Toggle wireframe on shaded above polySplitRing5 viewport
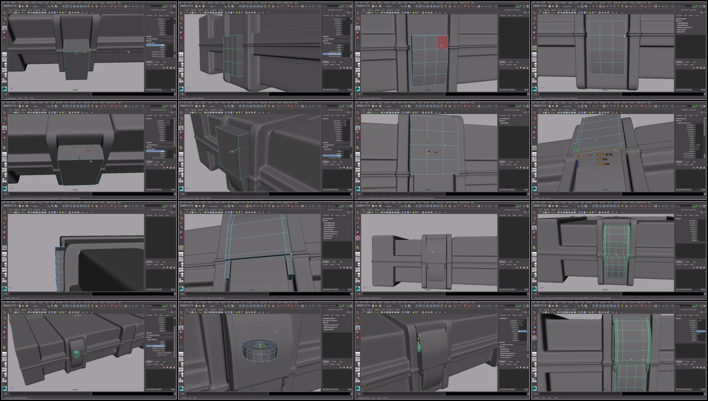Viewport: 708px width, 401px height. coord(232,212)
